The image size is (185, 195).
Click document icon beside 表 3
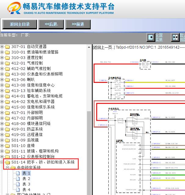coord(18,184)
